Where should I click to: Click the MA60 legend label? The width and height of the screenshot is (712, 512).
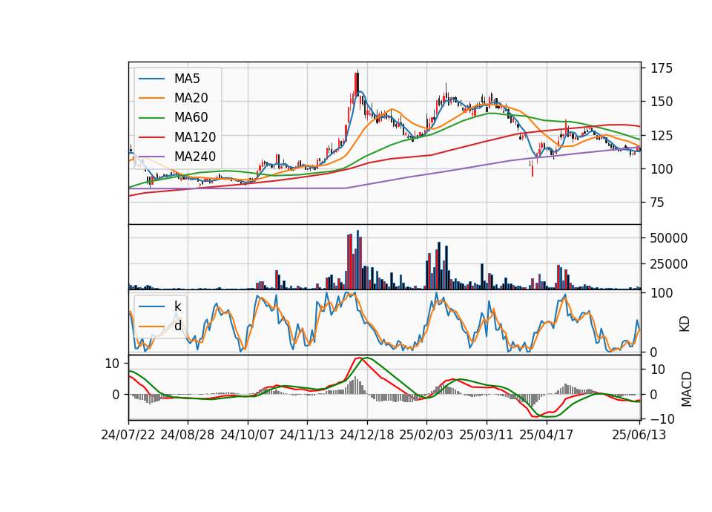tap(191, 118)
